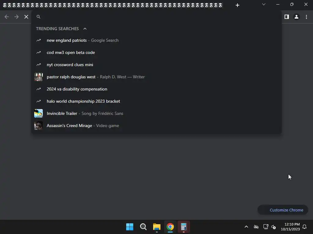Collapse the Trending Searches section

click(x=85, y=29)
